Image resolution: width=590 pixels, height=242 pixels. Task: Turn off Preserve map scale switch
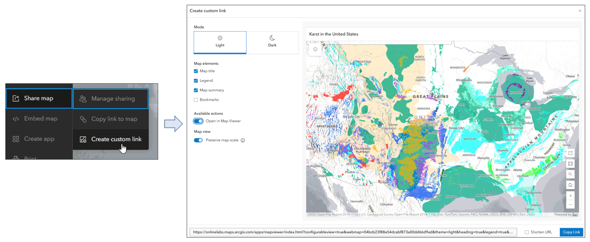click(198, 140)
